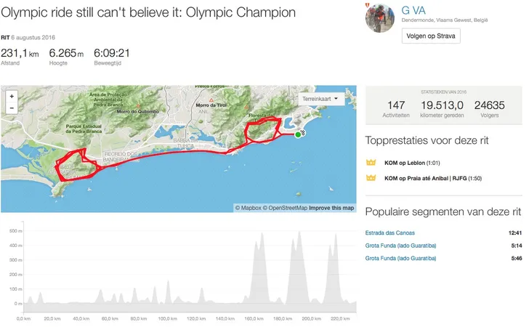
Task: Click the Mapbox attribution link
Action: pyautogui.click(x=249, y=208)
